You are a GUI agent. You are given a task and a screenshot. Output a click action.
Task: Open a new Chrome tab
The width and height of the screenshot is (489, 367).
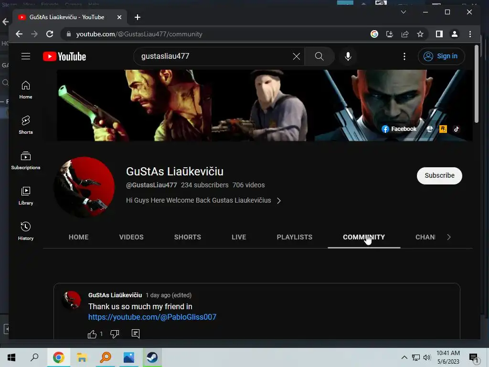pyautogui.click(x=138, y=17)
